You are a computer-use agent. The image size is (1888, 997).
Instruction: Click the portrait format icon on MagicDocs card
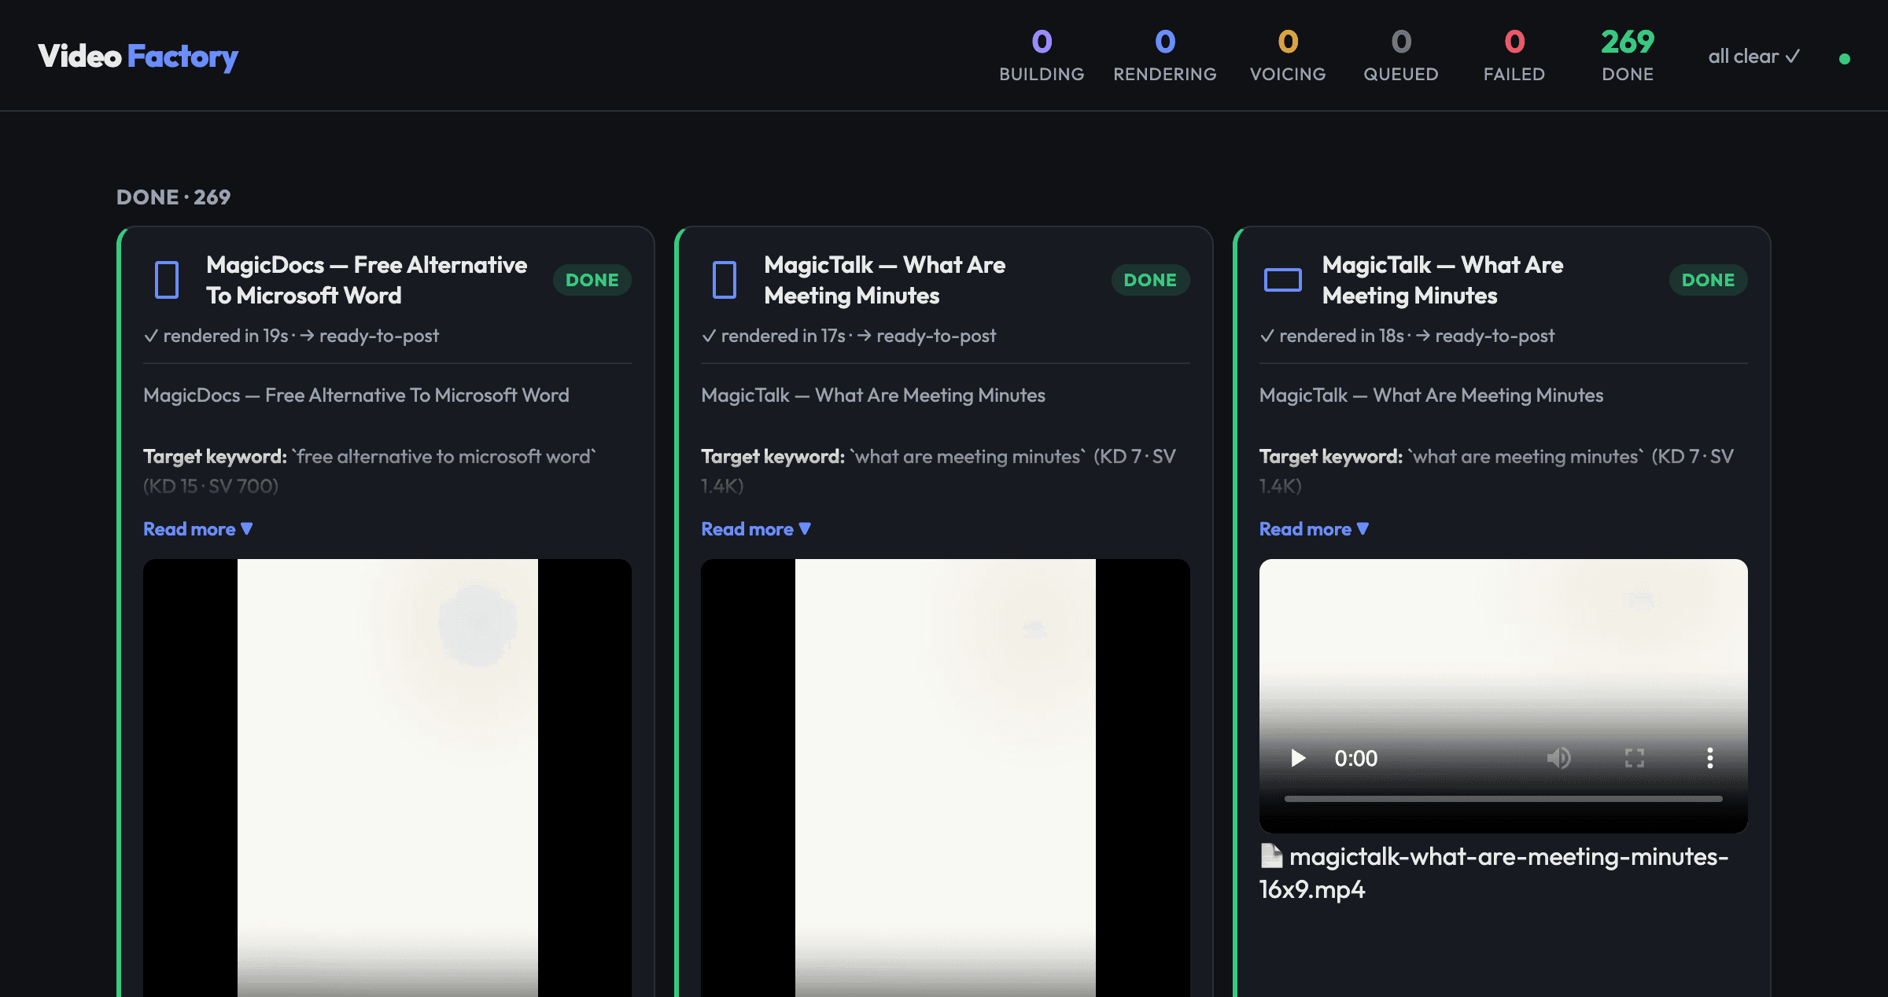tap(167, 280)
